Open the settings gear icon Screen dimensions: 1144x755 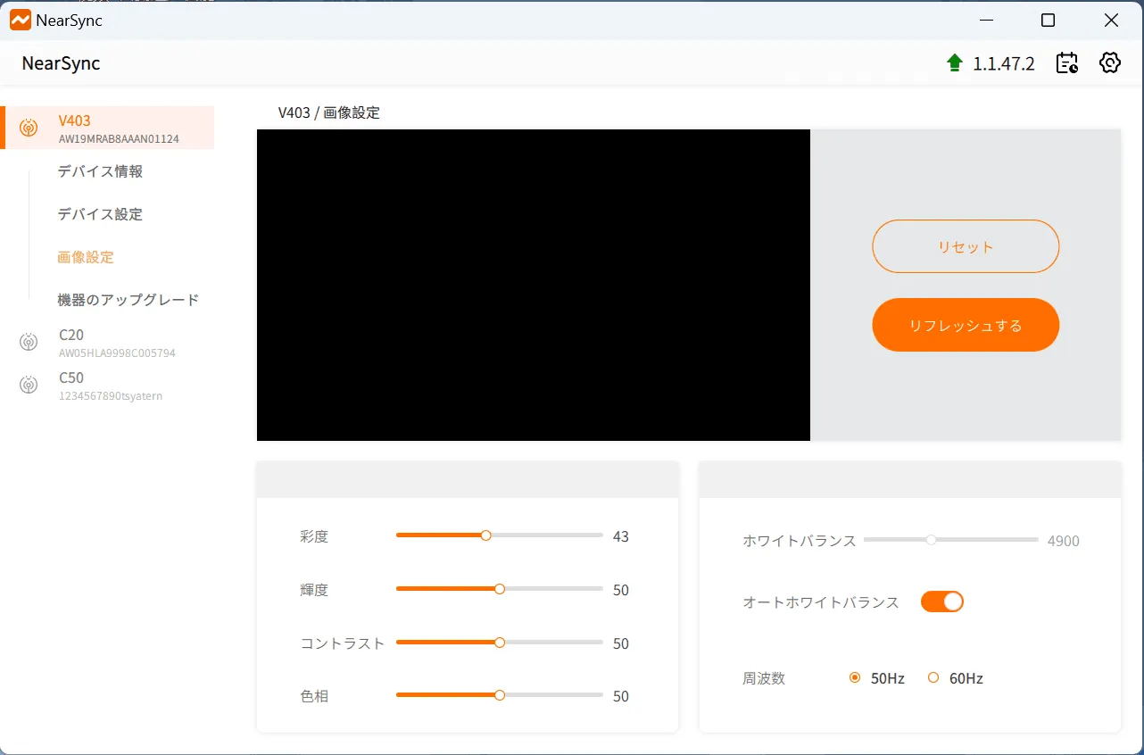coord(1110,62)
